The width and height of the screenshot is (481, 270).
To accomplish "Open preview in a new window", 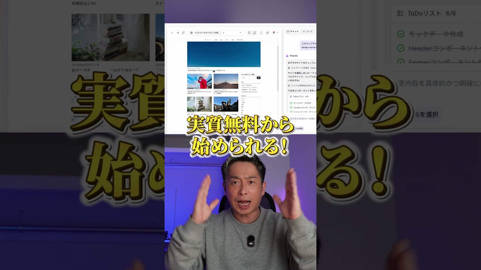I will click(x=267, y=33).
